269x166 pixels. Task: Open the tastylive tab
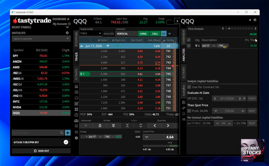pos(184,90)
